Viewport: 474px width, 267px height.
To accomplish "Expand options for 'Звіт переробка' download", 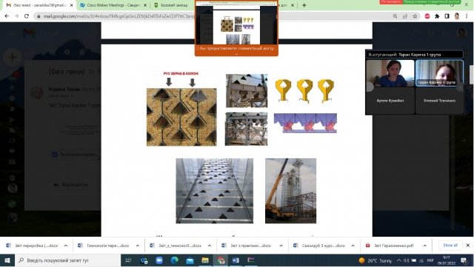I will click(x=66, y=246).
